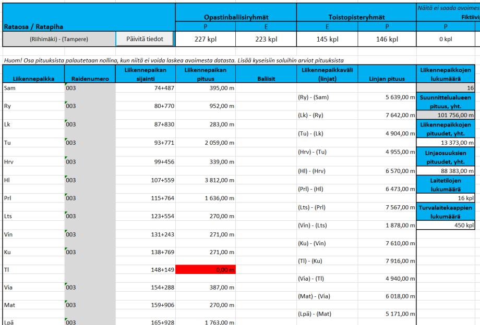The height and width of the screenshot is (325, 480).
Task: Select the (Ry) - (Sam) line interval cell
Action: tap(327, 97)
